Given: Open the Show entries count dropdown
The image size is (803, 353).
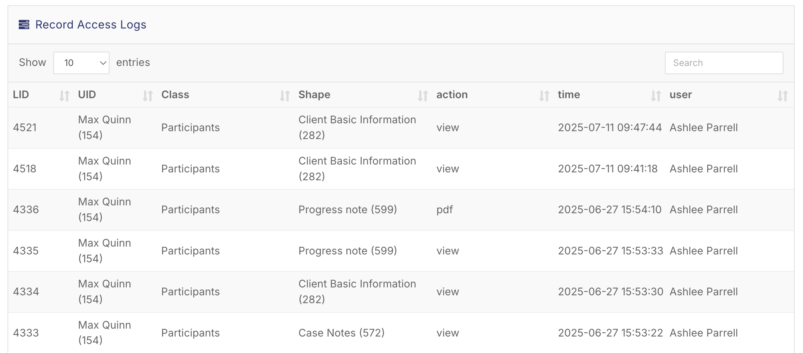Looking at the screenshot, I should point(81,63).
